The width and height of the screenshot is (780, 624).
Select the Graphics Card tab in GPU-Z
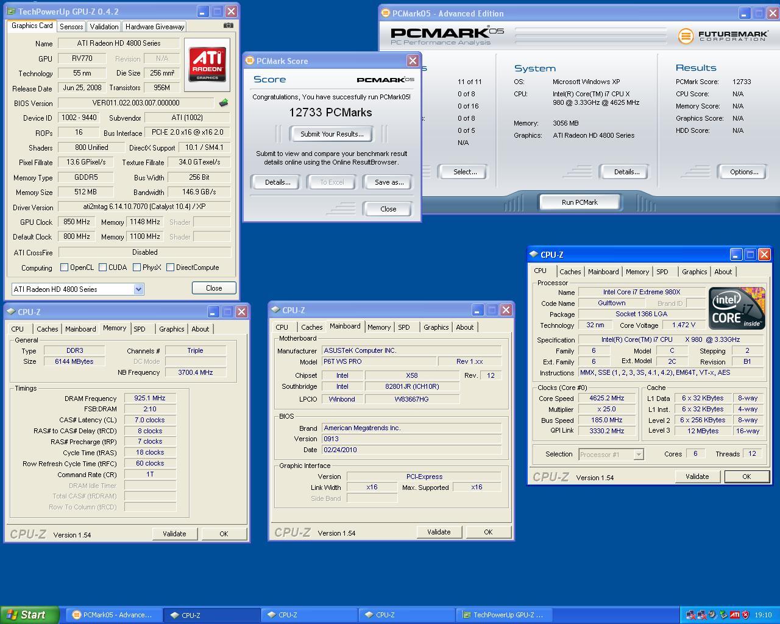coord(32,26)
